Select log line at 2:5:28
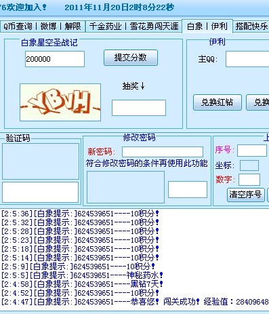This screenshot has height=314, width=269. (x=80, y=231)
